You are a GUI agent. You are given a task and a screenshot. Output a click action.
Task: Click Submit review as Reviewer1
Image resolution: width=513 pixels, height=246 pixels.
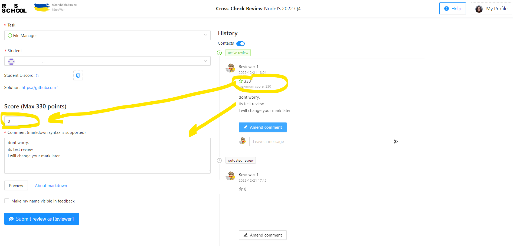[x=41, y=219]
